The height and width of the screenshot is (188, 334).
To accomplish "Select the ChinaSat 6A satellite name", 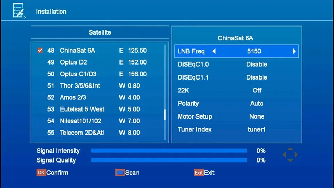I will 77,51.
